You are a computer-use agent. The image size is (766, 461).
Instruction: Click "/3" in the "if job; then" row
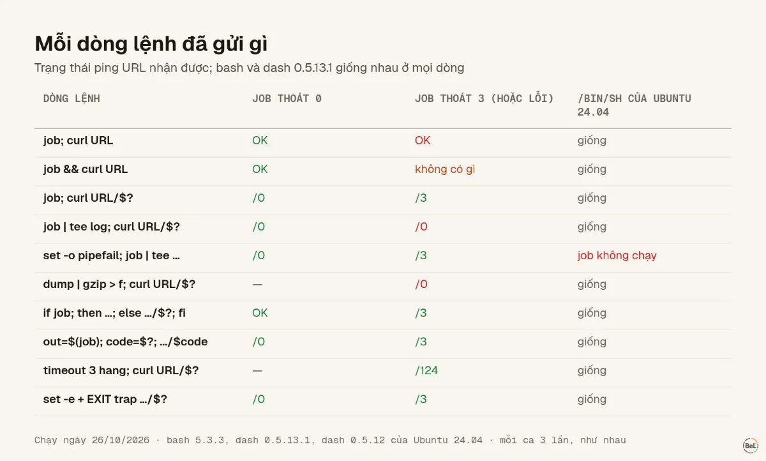pyautogui.click(x=421, y=313)
